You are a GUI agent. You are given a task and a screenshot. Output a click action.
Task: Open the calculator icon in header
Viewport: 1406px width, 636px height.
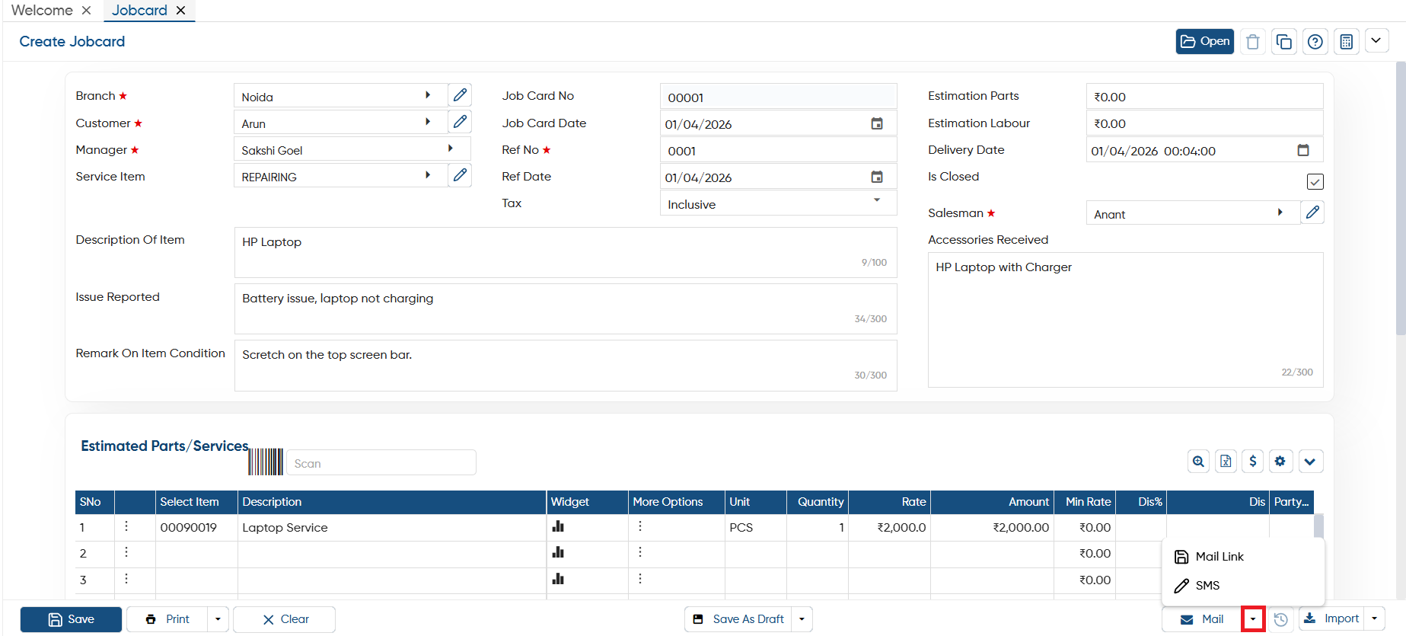pyautogui.click(x=1347, y=42)
